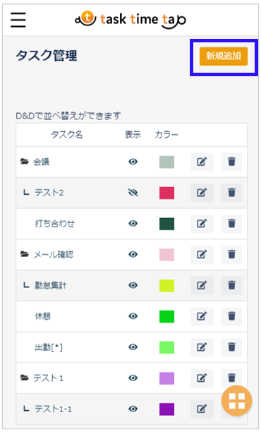Open the hamburger menu
261x432 pixels.
[x=18, y=20]
